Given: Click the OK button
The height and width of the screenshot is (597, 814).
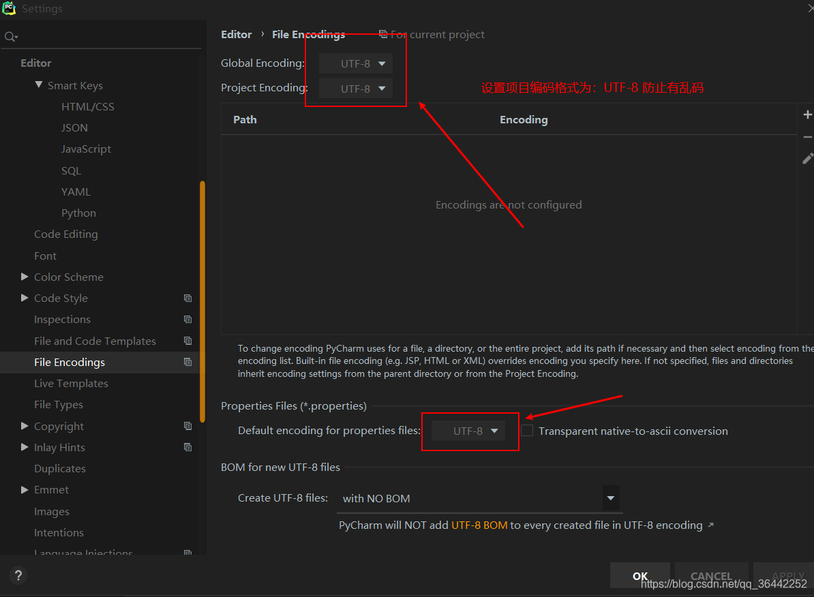Looking at the screenshot, I should (x=640, y=576).
